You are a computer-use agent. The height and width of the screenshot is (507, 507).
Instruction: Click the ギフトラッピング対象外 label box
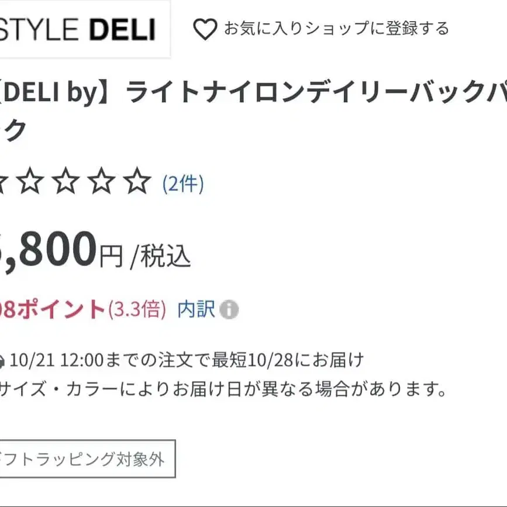click(88, 458)
